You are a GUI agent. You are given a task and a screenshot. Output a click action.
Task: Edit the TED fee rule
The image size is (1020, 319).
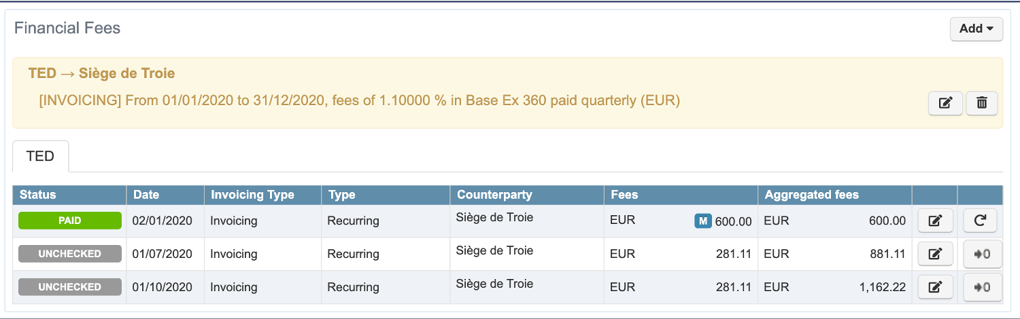tap(945, 103)
